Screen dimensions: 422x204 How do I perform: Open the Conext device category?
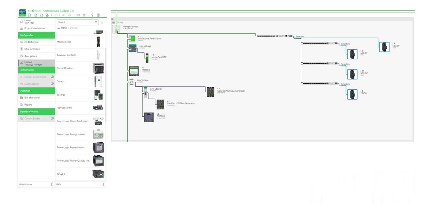click(81, 81)
